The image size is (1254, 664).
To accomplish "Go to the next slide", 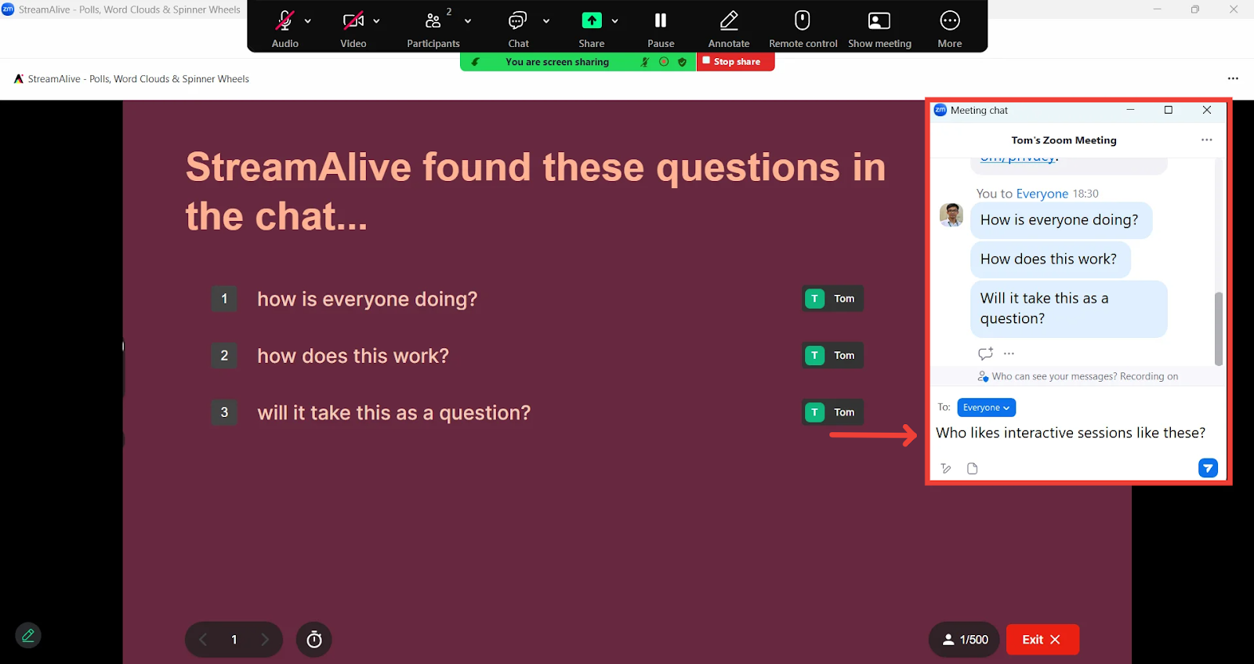I will [265, 640].
